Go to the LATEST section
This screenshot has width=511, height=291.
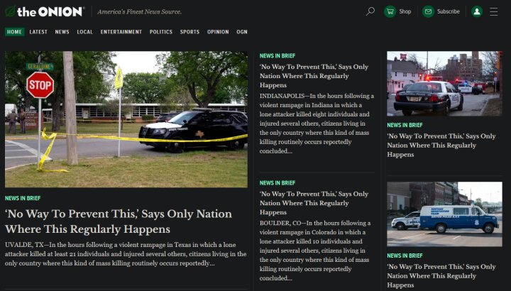[x=38, y=32]
